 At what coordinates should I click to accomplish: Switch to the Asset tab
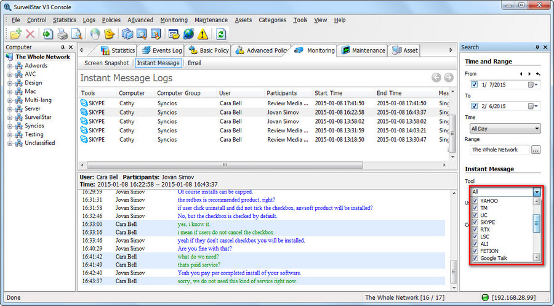click(405, 50)
